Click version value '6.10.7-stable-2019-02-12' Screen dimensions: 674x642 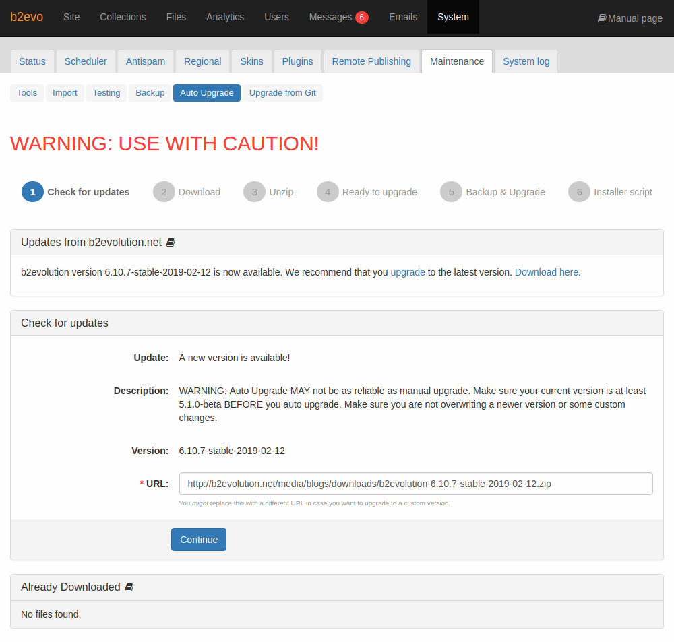click(232, 451)
